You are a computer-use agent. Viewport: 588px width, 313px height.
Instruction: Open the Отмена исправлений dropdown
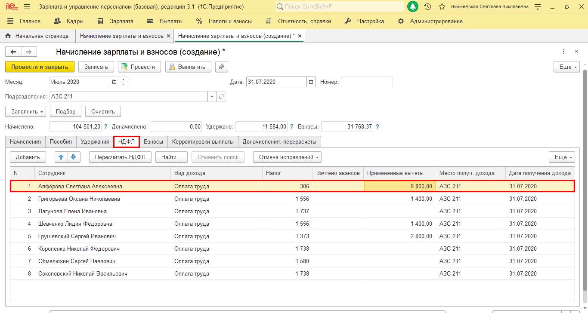[287, 157]
